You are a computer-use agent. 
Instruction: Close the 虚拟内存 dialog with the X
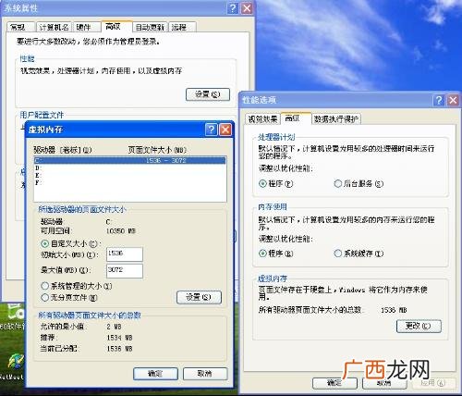pyautogui.click(x=225, y=130)
